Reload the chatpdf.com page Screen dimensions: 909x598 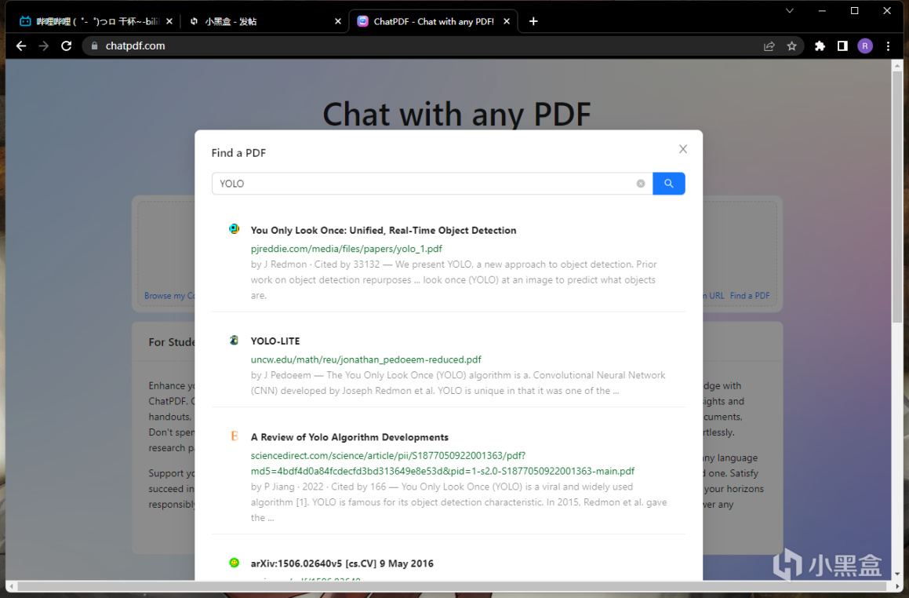[67, 46]
